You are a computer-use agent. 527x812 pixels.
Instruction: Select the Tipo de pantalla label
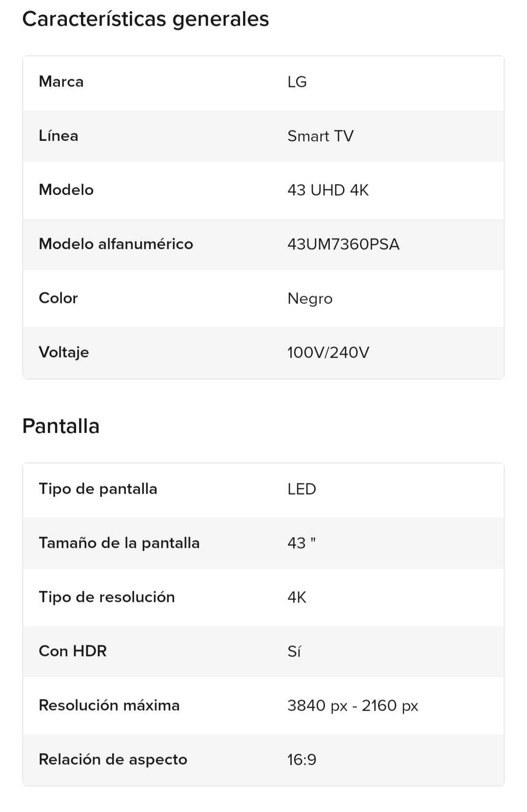point(98,489)
